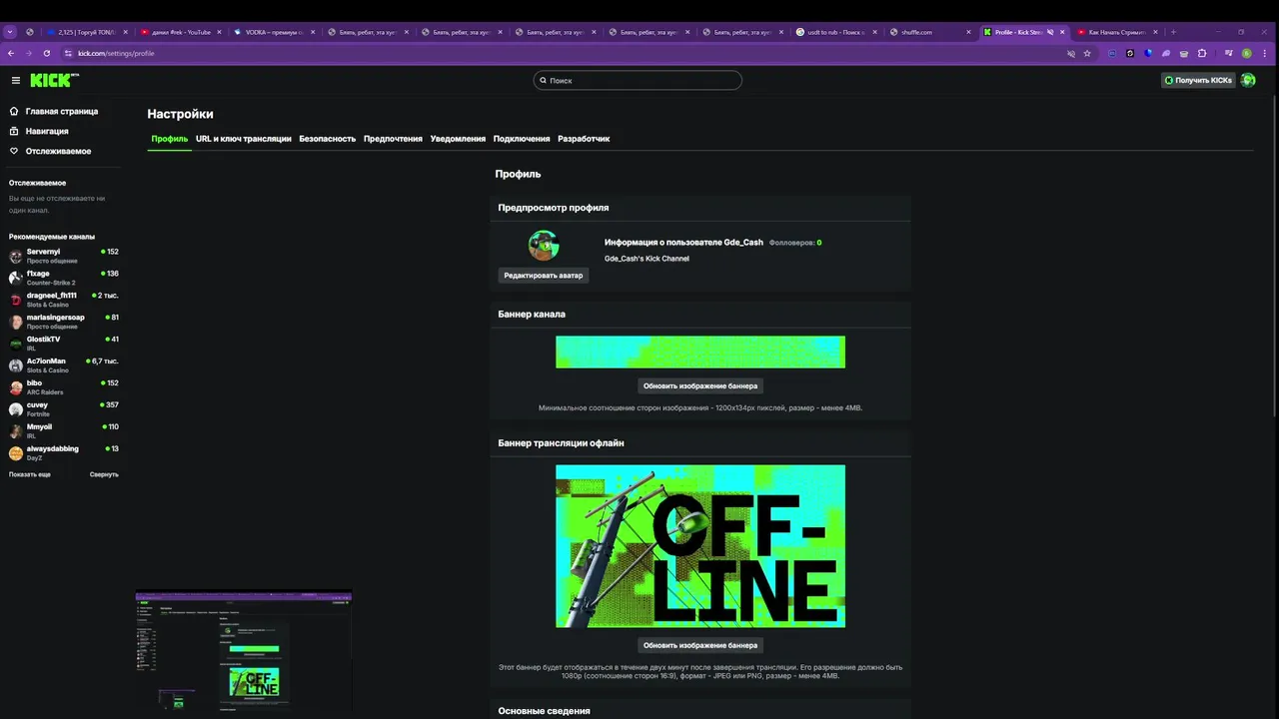Click Обновить изображение баннера under channel banner
Screen dimensions: 1279x719
tap(700, 385)
